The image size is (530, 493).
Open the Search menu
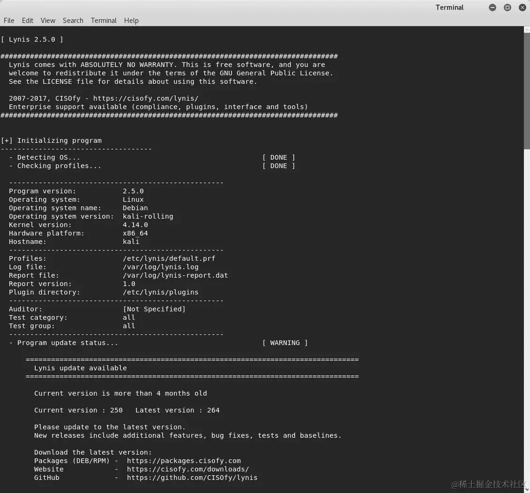[73, 21]
